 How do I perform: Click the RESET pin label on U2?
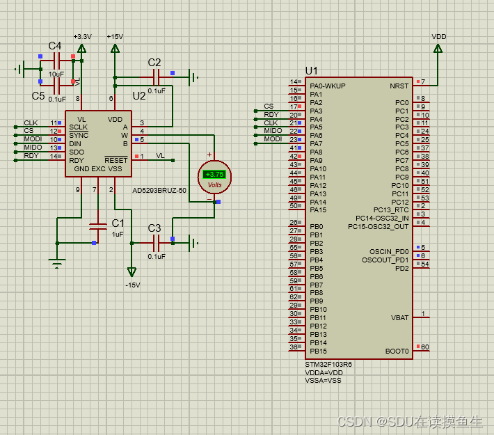[116, 161]
